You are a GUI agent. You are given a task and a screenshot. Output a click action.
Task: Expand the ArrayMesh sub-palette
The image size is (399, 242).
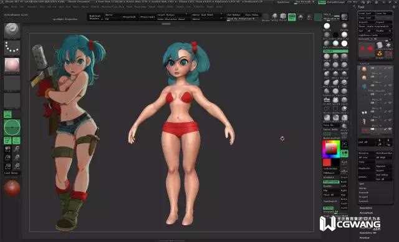(367, 212)
